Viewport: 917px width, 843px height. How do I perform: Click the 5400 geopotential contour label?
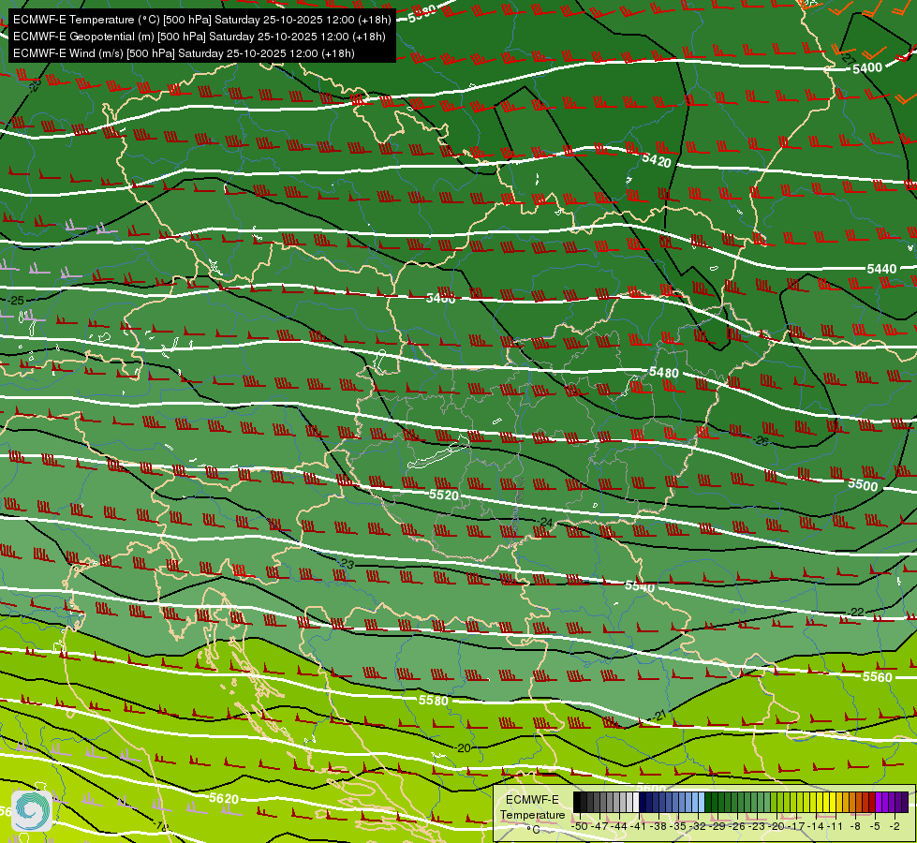867,68
